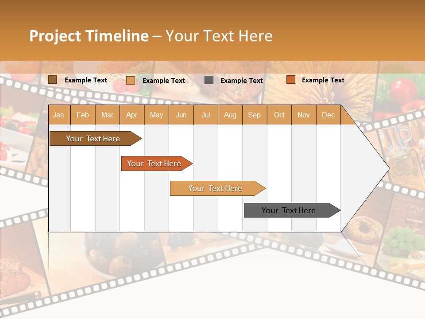Screen dimensions: 425x319
Task: Select the Apr month header
Action: [132, 115]
